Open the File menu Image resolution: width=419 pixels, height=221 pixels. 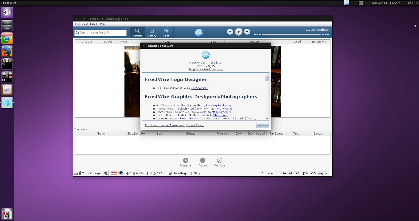(78, 24)
